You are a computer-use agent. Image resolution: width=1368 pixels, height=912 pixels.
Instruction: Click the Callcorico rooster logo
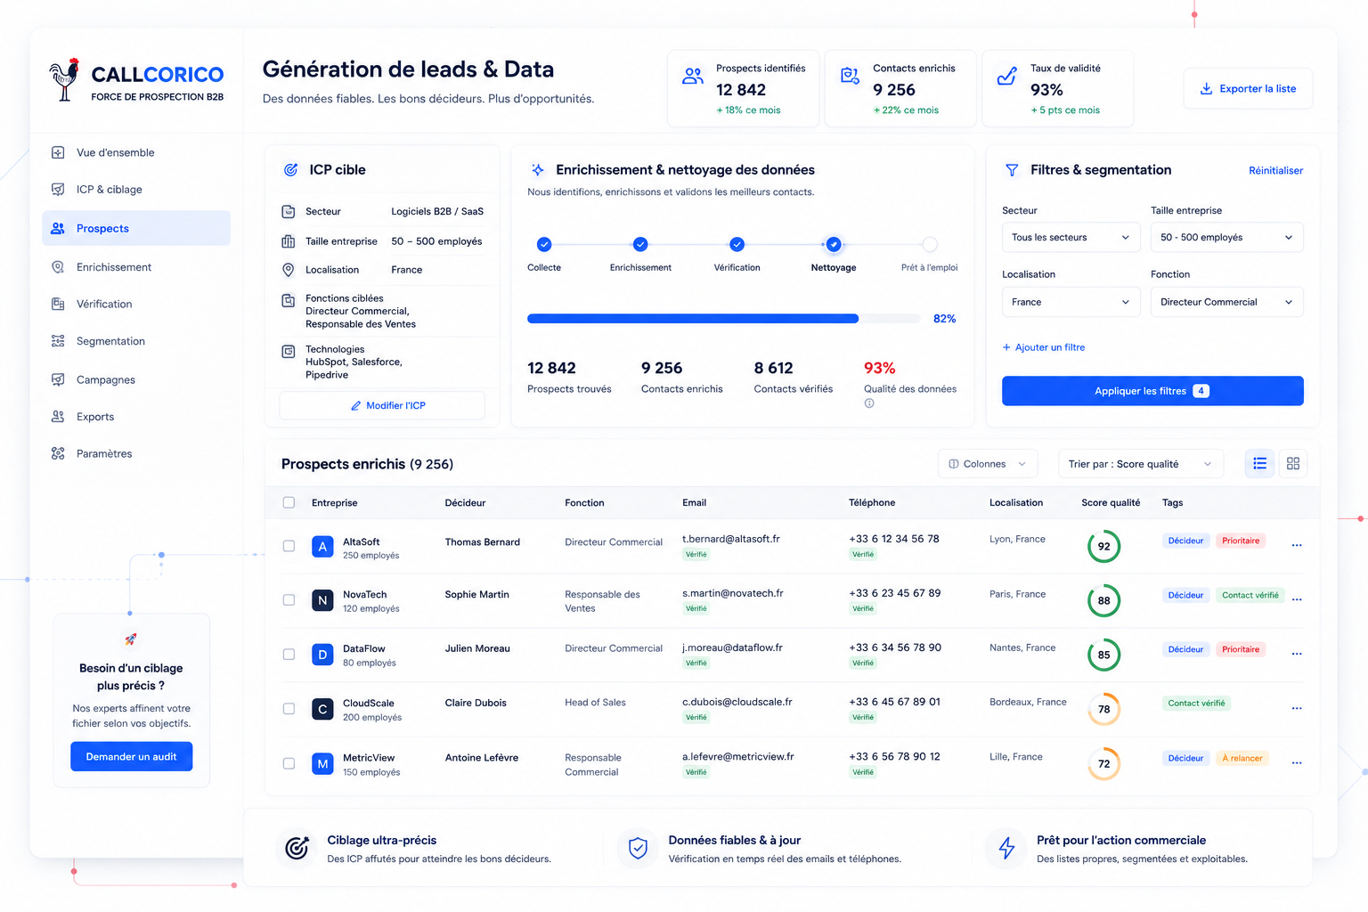tap(64, 79)
